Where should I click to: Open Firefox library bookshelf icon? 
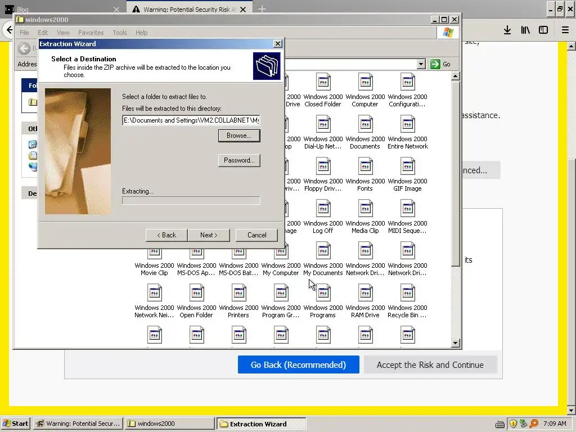525,30
